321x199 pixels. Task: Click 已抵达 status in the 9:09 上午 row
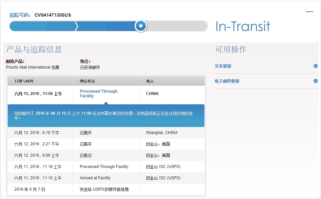click(x=86, y=155)
